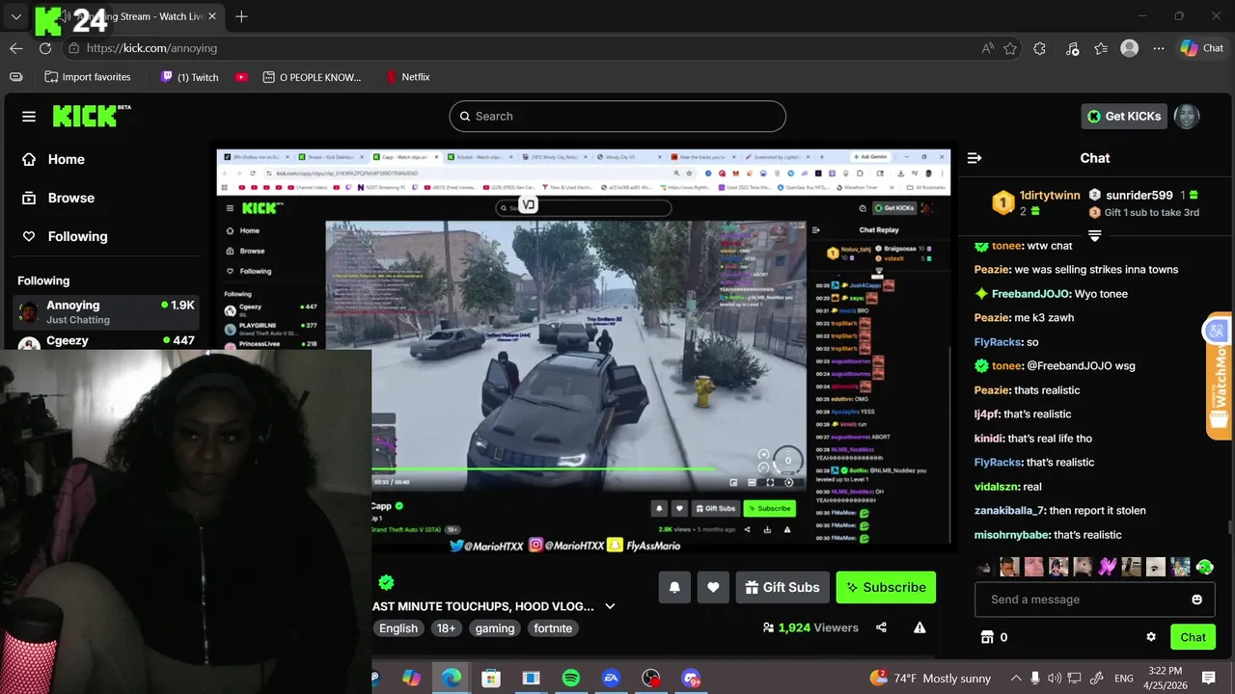Click the English tag
Image resolution: width=1235 pixels, height=694 pixels.
pos(398,628)
